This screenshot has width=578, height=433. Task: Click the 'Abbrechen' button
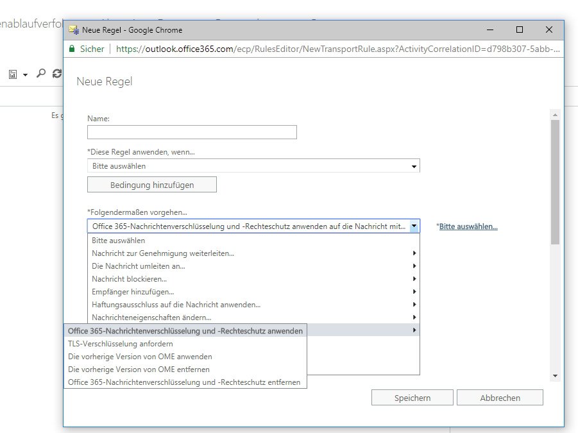pyautogui.click(x=500, y=397)
